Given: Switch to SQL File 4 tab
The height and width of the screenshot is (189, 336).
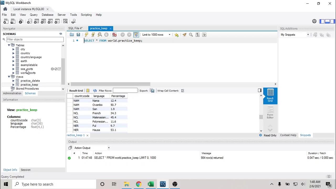Looking at the screenshot, I should [x=75, y=28].
